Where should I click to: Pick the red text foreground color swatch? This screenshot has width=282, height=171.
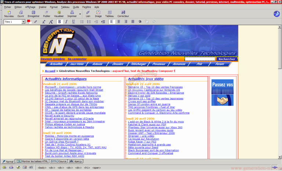[x=28, y=21]
